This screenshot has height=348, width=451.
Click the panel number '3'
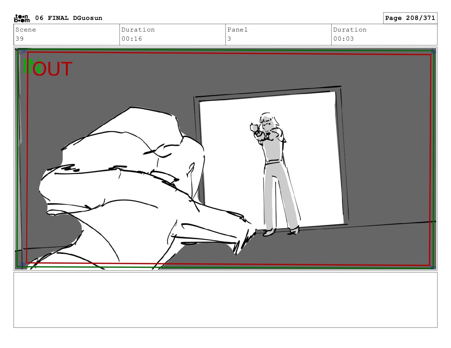pyautogui.click(x=229, y=39)
